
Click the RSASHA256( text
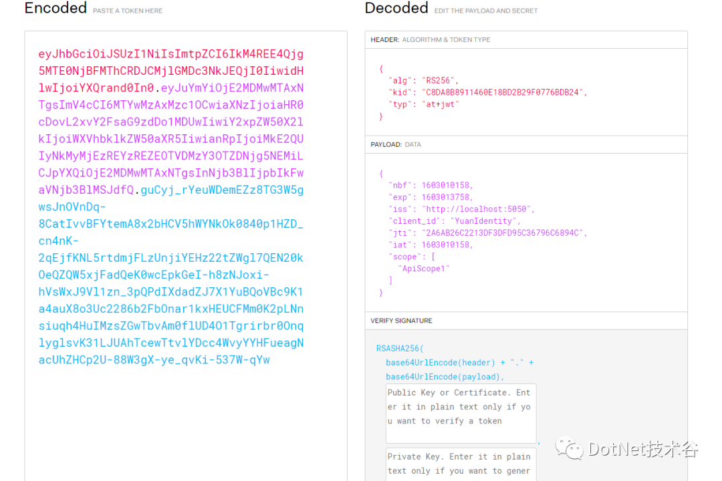(400, 349)
